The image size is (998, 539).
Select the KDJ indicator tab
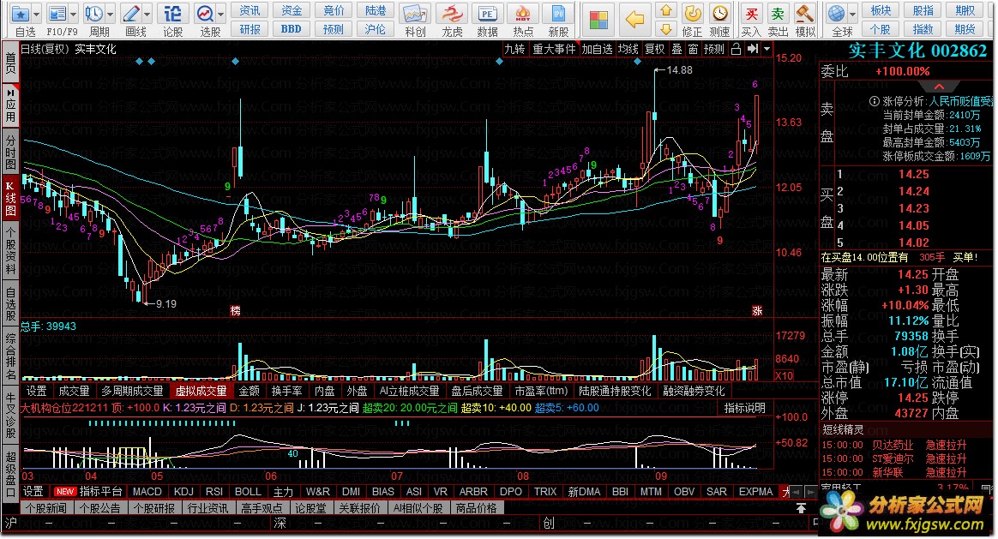click(183, 492)
